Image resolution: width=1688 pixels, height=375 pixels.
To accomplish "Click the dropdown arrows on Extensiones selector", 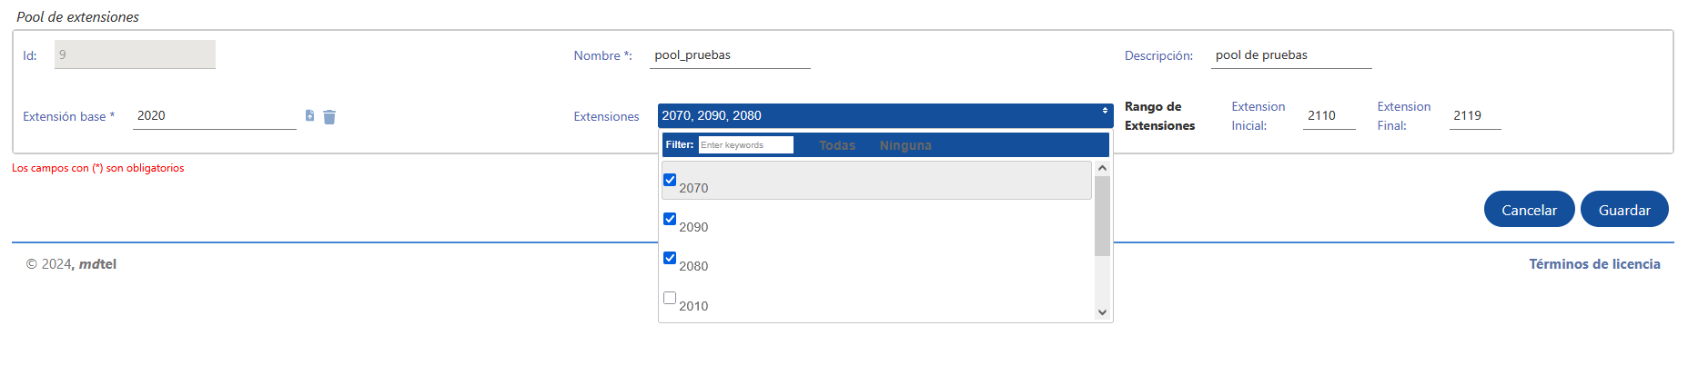I will [1105, 111].
